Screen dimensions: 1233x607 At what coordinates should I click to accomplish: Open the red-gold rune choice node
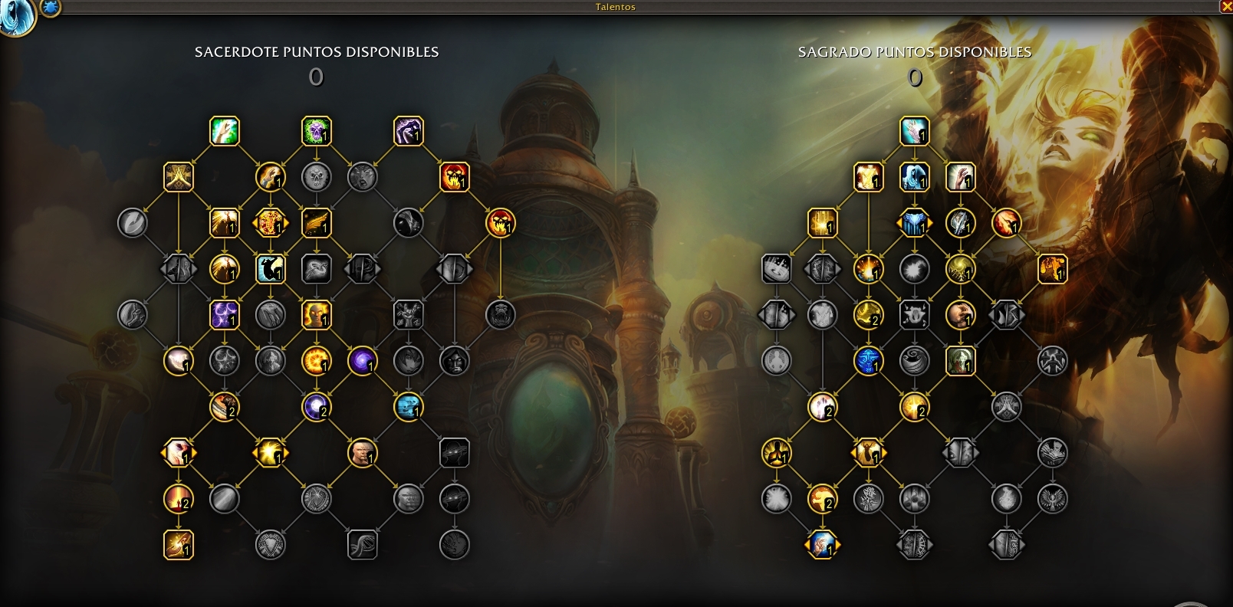271,223
